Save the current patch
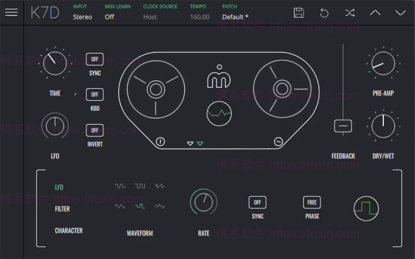Viewport: 415px width, 259px height. point(299,13)
